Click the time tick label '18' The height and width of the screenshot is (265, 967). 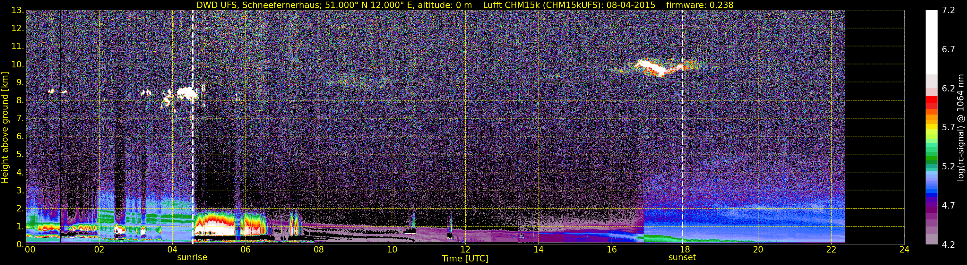pyautogui.click(x=685, y=250)
